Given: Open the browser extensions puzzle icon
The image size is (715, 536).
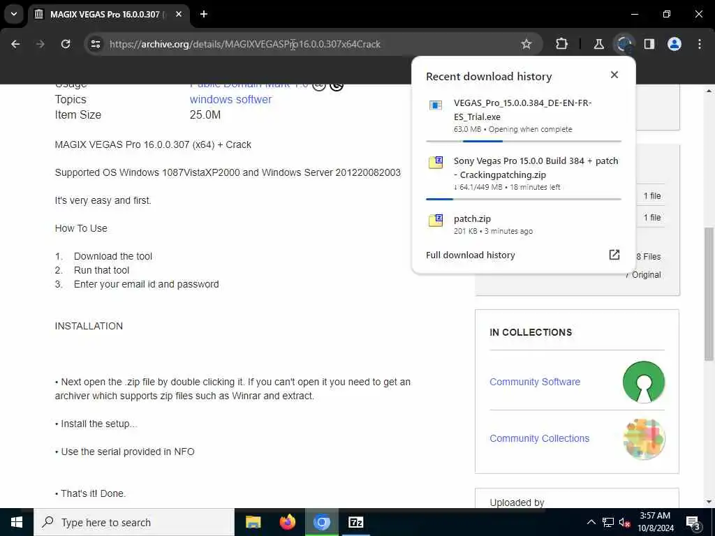Looking at the screenshot, I should point(562,44).
